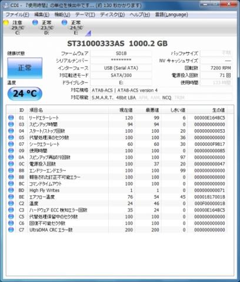
Task: Open the ファイル(F) menu
Action: point(18,15)
